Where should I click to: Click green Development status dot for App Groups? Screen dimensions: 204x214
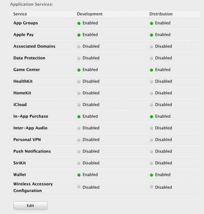click(79, 23)
